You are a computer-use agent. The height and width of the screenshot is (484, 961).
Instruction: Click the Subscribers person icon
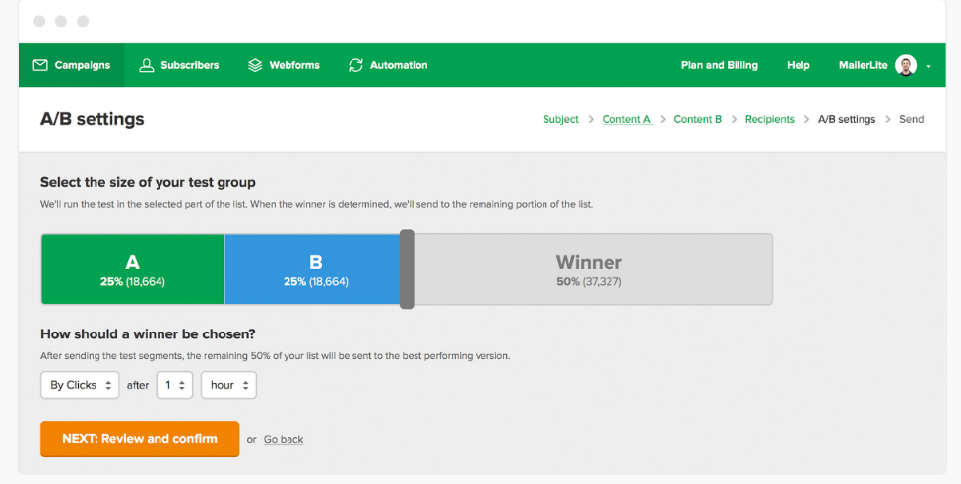click(x=147, y=65)
